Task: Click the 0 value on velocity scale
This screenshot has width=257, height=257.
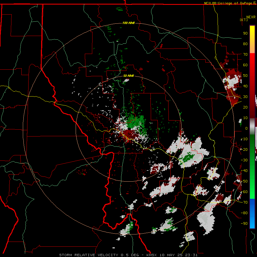Action: [x=246, y=128]
